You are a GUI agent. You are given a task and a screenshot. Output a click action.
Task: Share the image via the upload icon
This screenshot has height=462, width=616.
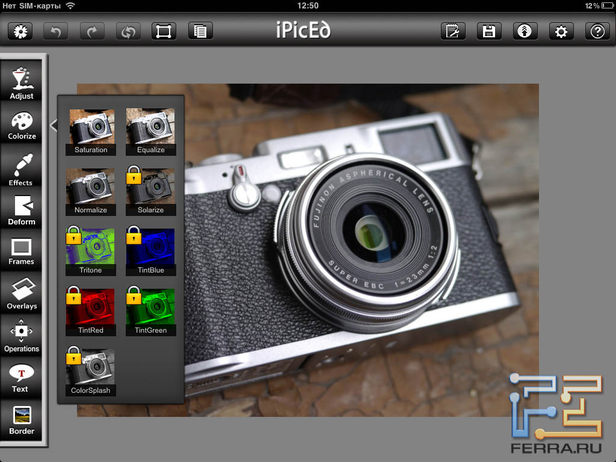[525, 31]
